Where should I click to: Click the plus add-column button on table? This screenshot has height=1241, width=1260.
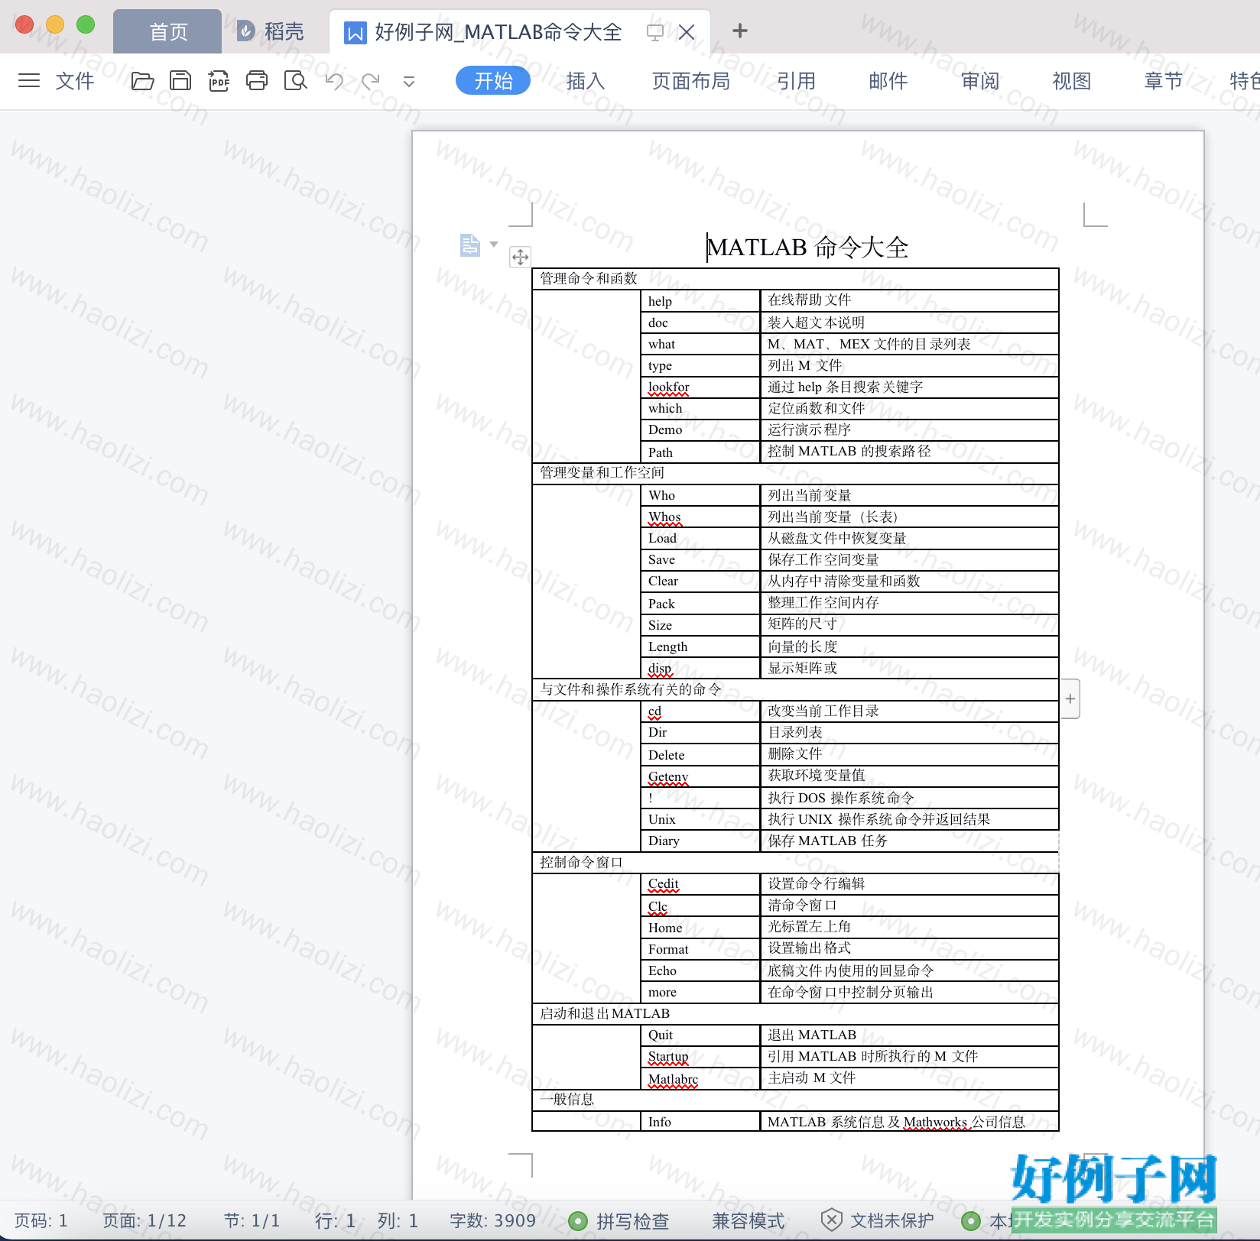(x=1070, y=698)
